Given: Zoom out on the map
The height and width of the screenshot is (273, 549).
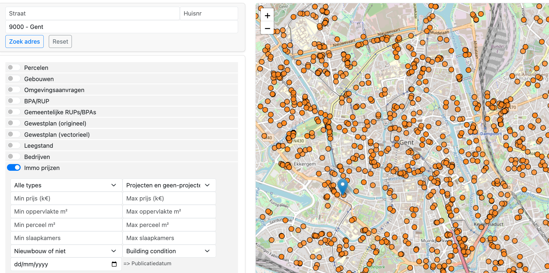Looking at the screenshot, I should point(267,28).
